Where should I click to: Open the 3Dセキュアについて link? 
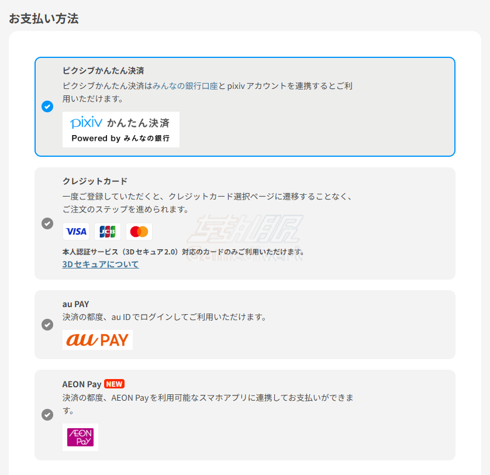[x=101, y=264]
